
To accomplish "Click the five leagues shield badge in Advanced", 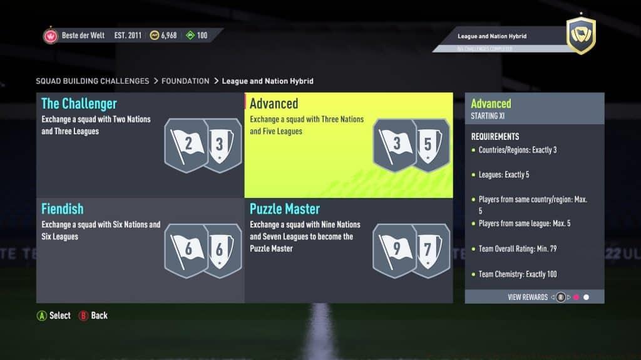I will tap(431, 145).
